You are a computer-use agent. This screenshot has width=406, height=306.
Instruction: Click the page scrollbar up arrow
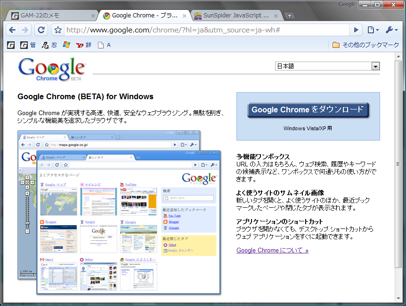pos(398,56)
